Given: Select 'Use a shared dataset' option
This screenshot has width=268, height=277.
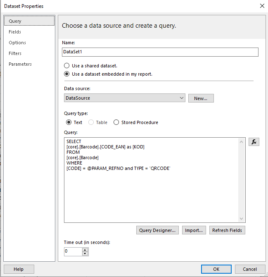Looking at the screenshot, I should [67, 66].
